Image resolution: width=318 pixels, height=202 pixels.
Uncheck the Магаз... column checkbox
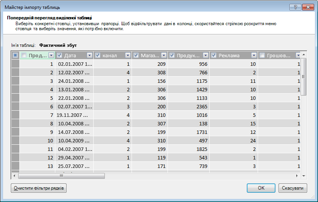(x=136, y=55)
